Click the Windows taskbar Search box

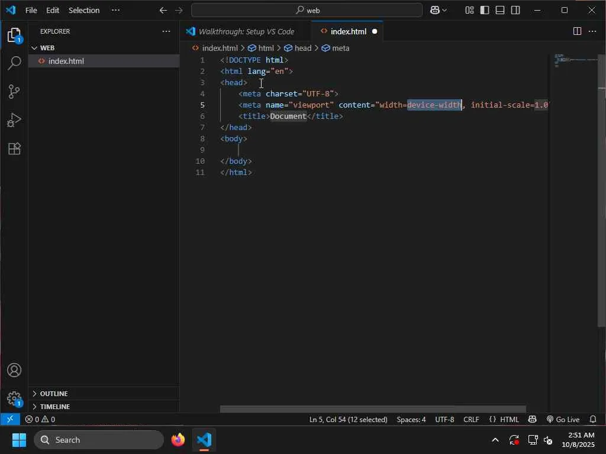pyautogui.click(x=98, y=440)
